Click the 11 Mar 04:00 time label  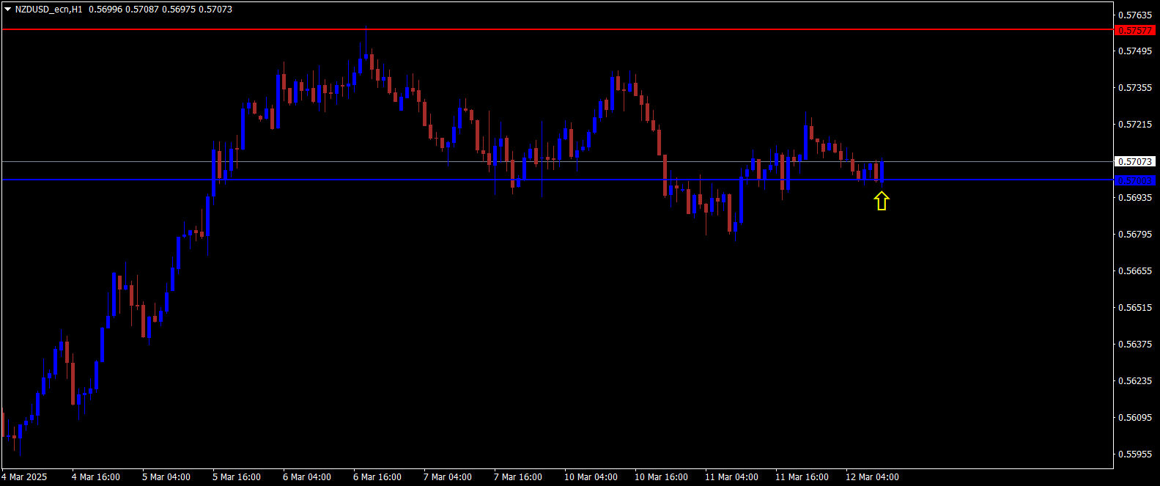point(731,477)
